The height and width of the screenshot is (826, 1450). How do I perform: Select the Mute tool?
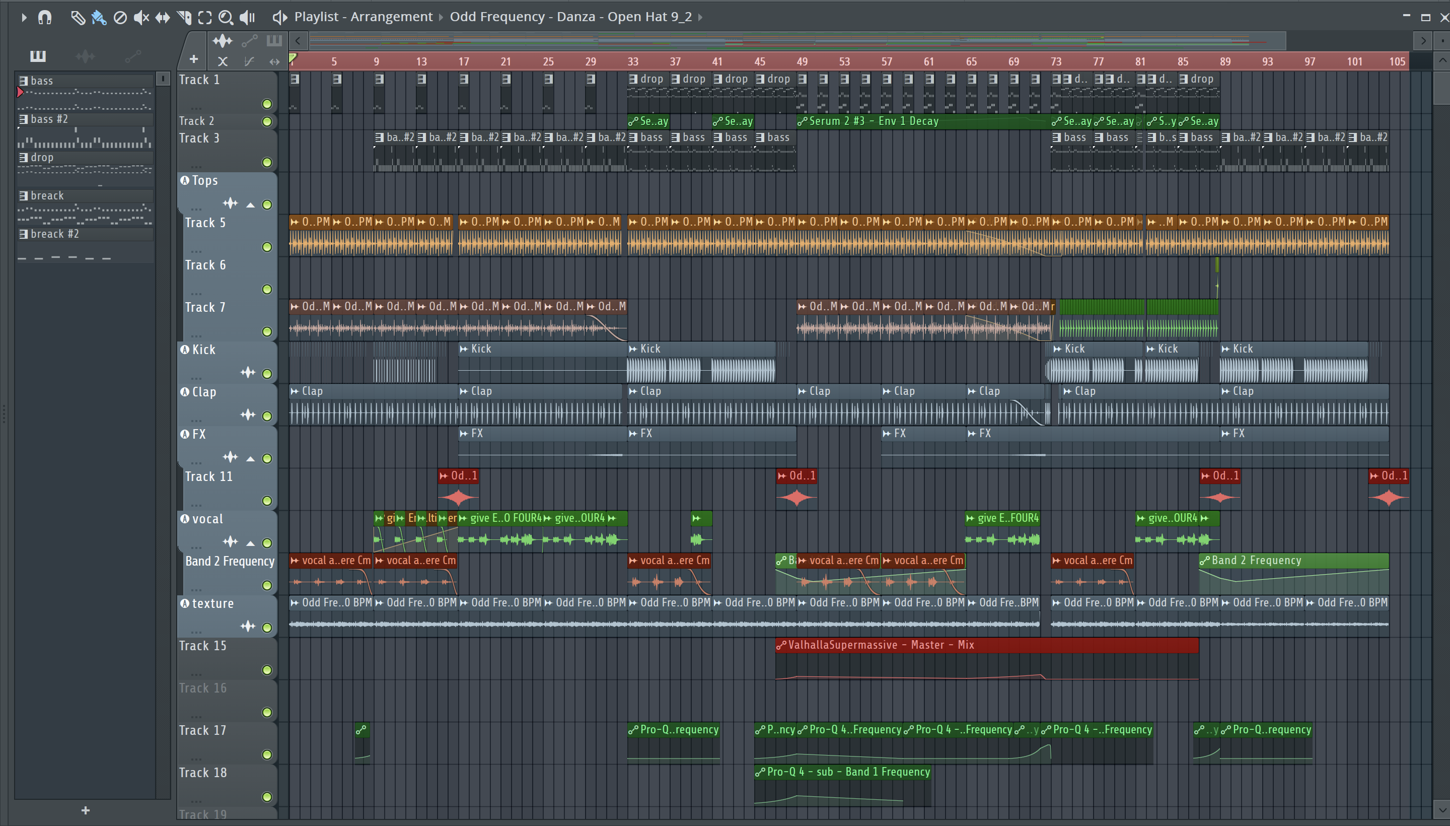point(141,18)
